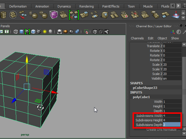Screen dimensions: 186x139
Task: Click the Subdivisions Width value field
Action: click(172, 116)
